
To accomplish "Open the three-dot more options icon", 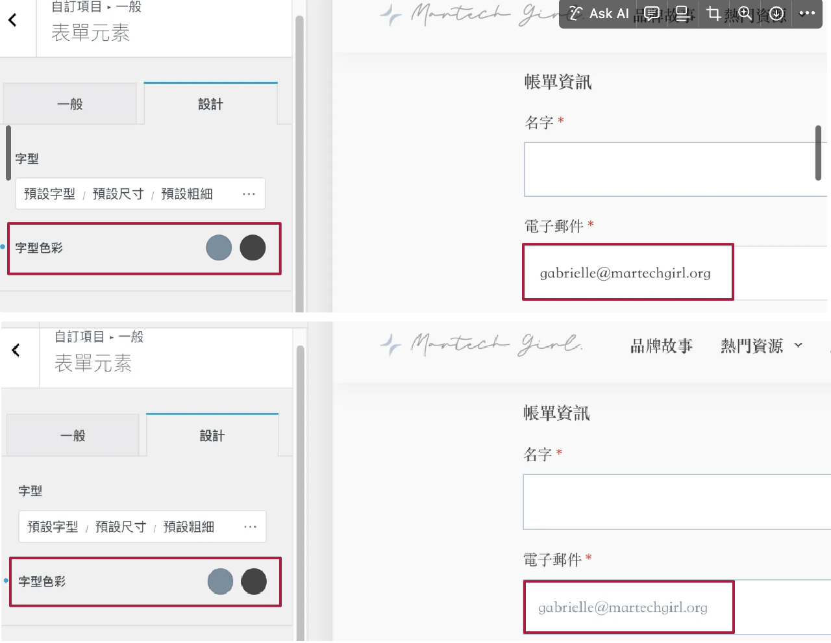I will click(806, 13).
